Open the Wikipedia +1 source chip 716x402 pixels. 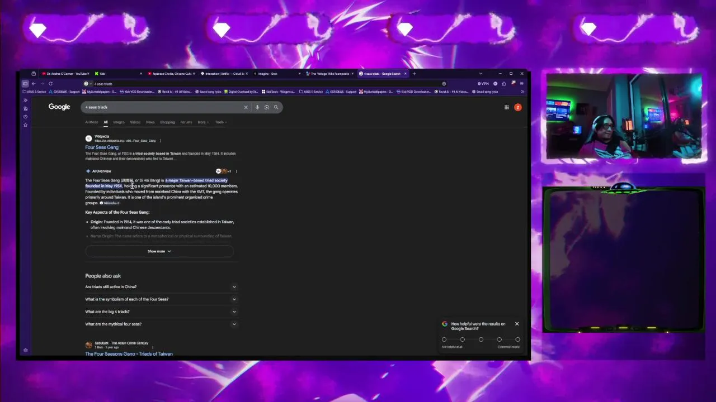110,203
